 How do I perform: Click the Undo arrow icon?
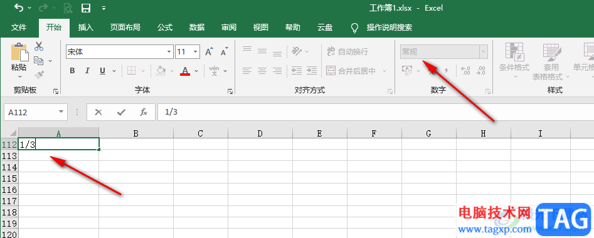19,8
